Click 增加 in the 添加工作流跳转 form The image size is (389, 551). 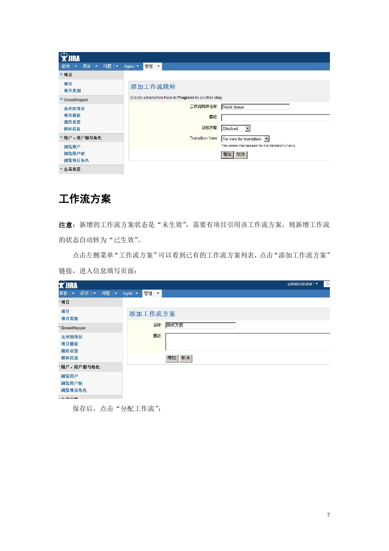point(227,154)
